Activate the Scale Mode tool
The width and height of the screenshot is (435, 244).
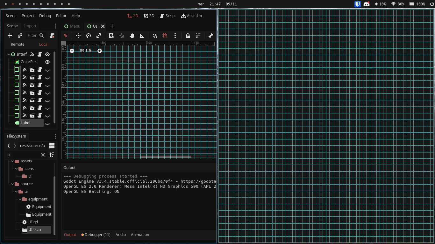pos(99,36)
